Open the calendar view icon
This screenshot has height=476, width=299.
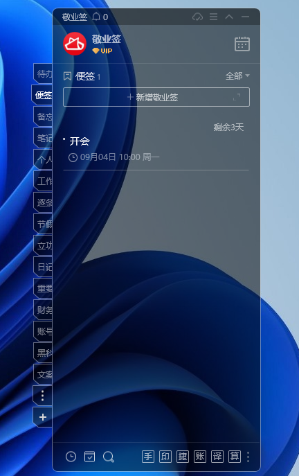(x=242, y=44)
